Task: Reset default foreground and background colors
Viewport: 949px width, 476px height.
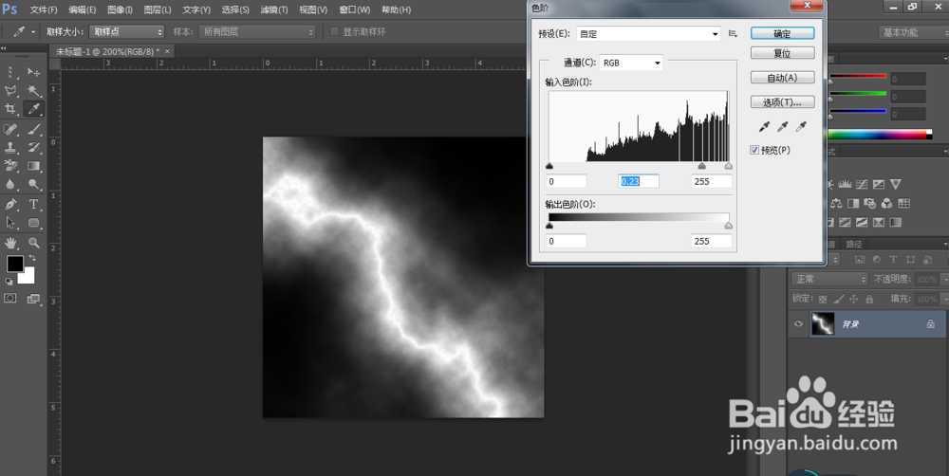Action: (x=9, y=282)
